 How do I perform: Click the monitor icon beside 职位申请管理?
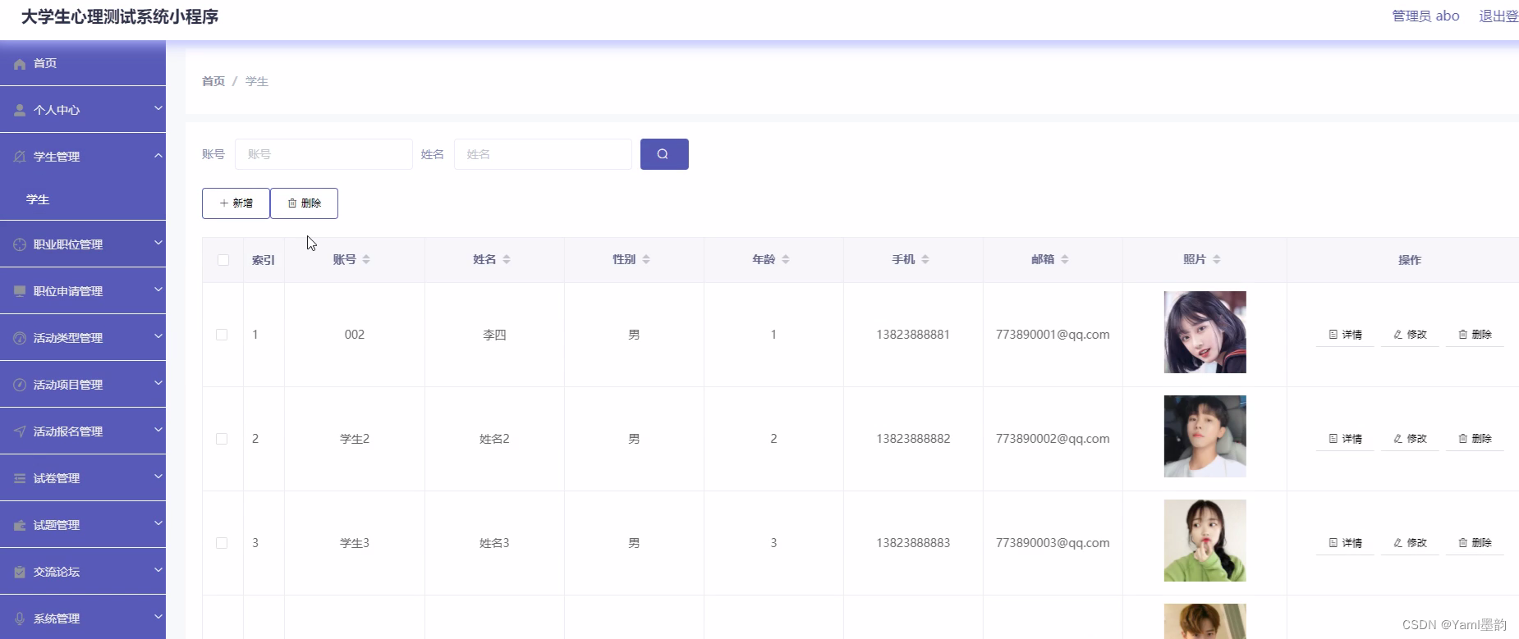coord(20,291)
